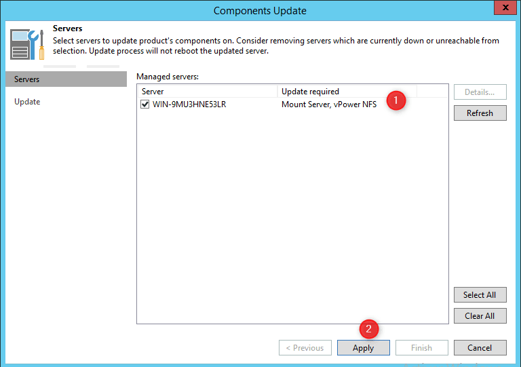521x367 pixels.
Task: Sort by Update required column header
Action: click(x=346, y=91)
